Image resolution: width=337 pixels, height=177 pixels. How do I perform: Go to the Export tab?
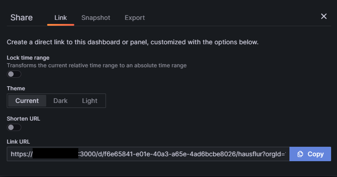click(135, 18)
